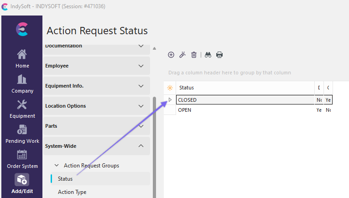Select the Status menu item
Screen dimensions: 349x198
point(65,178)
